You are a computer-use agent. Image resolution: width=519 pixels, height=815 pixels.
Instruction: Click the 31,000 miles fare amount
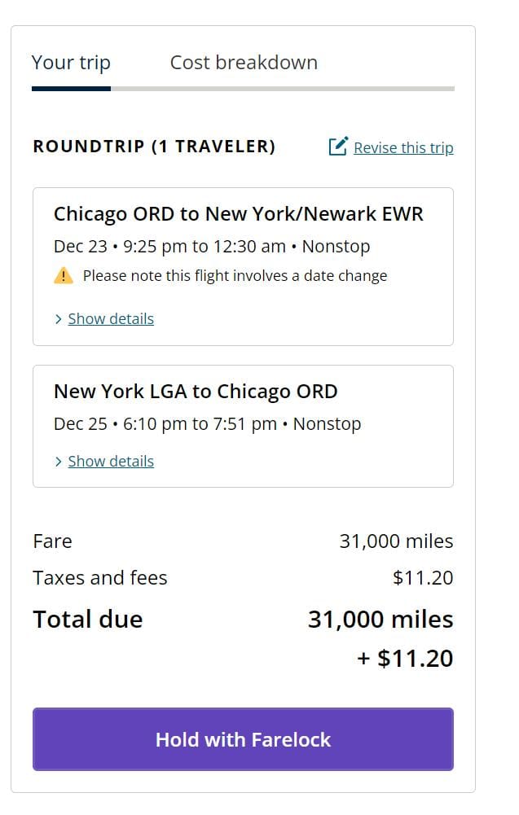(397, 541)
